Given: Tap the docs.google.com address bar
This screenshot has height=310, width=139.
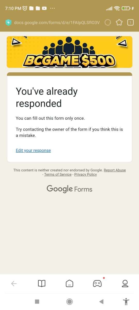Looking at the screenshot, I should point(57,23).
